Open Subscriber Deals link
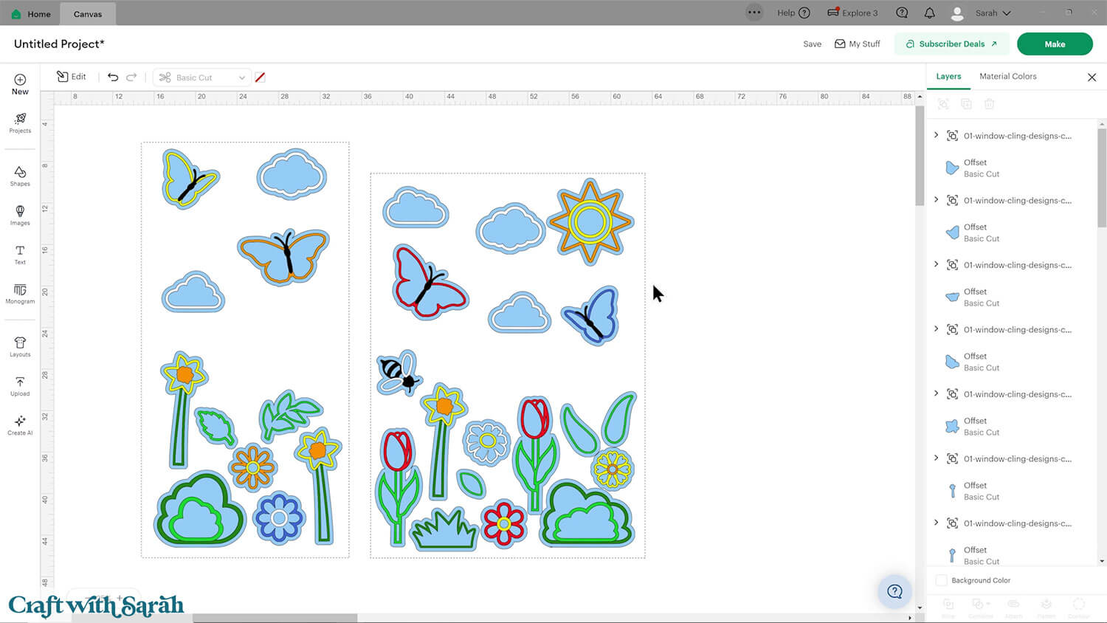Image resolution: width=1107 pixels, height=623 pixels. [951, 44]
